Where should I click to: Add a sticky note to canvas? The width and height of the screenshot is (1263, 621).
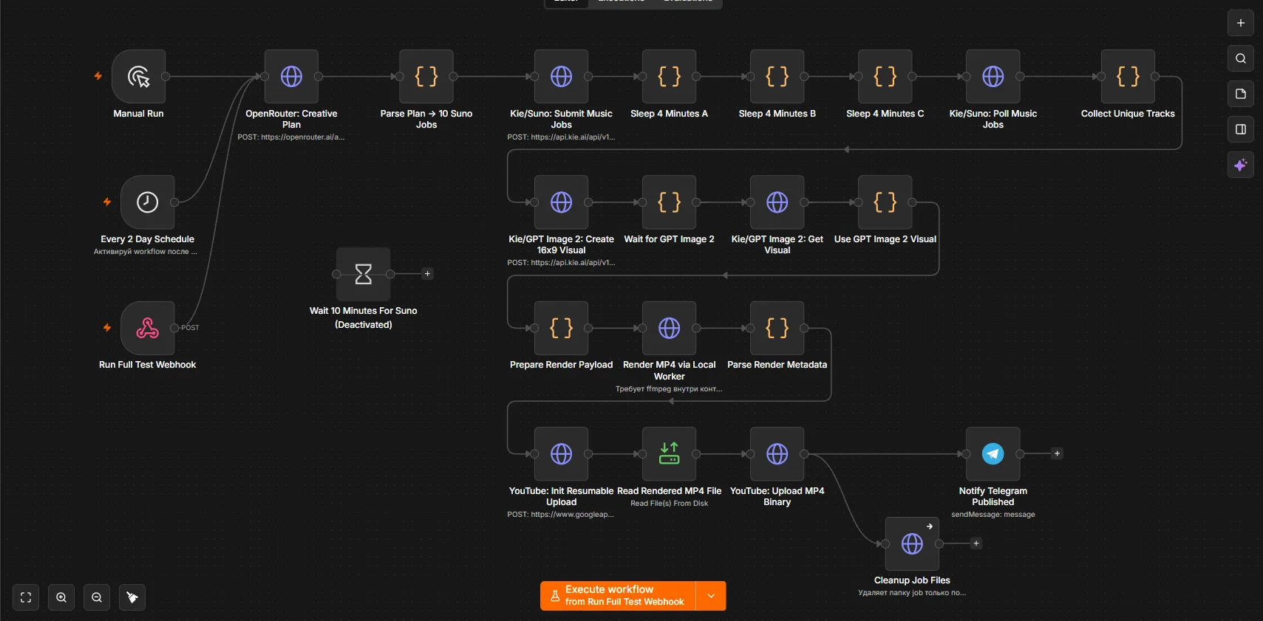tap(1241, 94)
